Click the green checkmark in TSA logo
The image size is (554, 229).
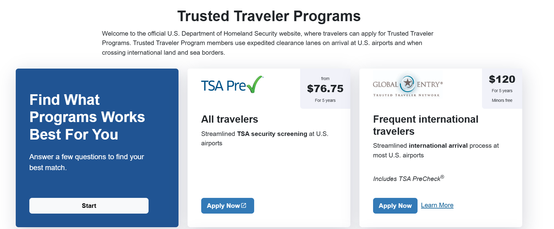[255, 84]
